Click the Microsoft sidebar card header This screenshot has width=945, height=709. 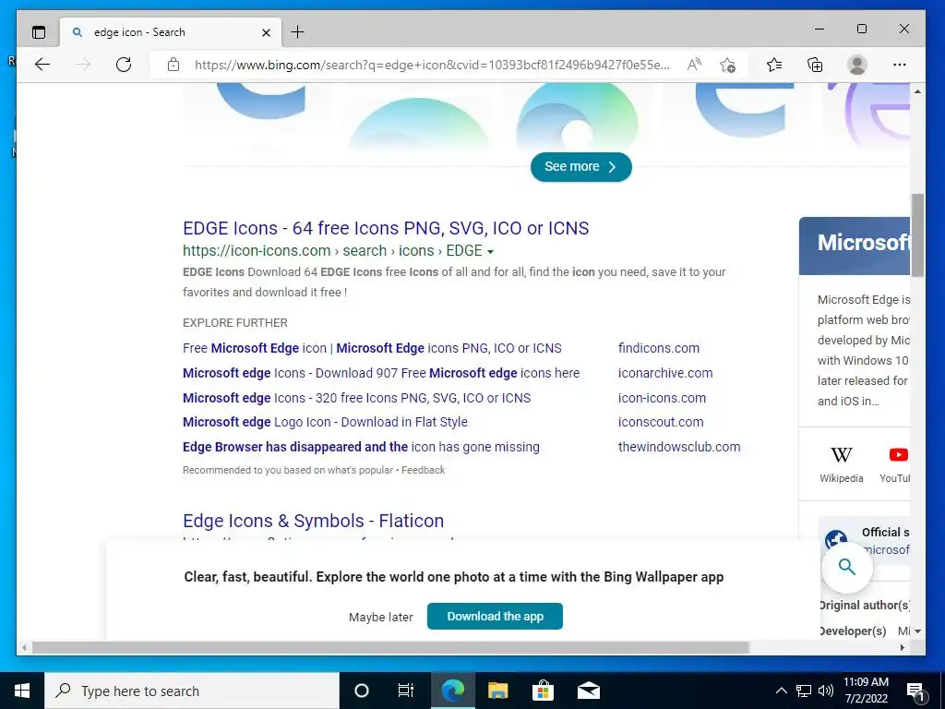coord(855,246)
